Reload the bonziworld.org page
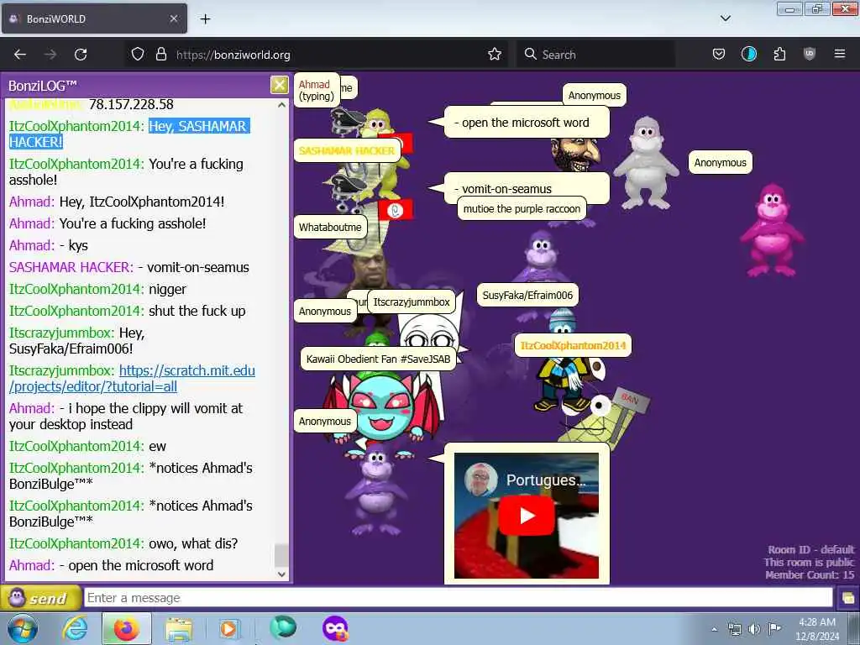The width and height of the screenshot is (860, 645). pos(81,55)
